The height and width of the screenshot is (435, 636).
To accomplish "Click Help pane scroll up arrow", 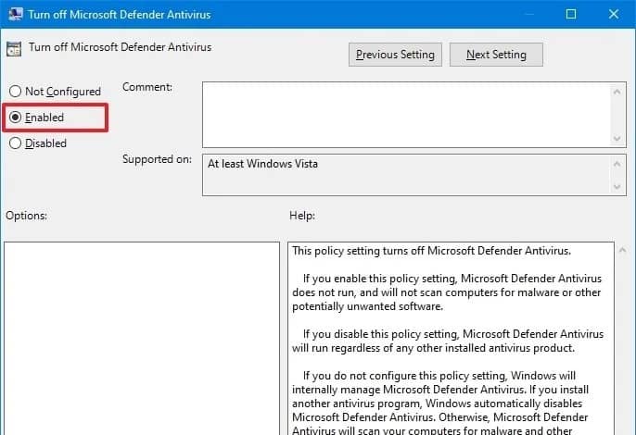I will [623, 251].
